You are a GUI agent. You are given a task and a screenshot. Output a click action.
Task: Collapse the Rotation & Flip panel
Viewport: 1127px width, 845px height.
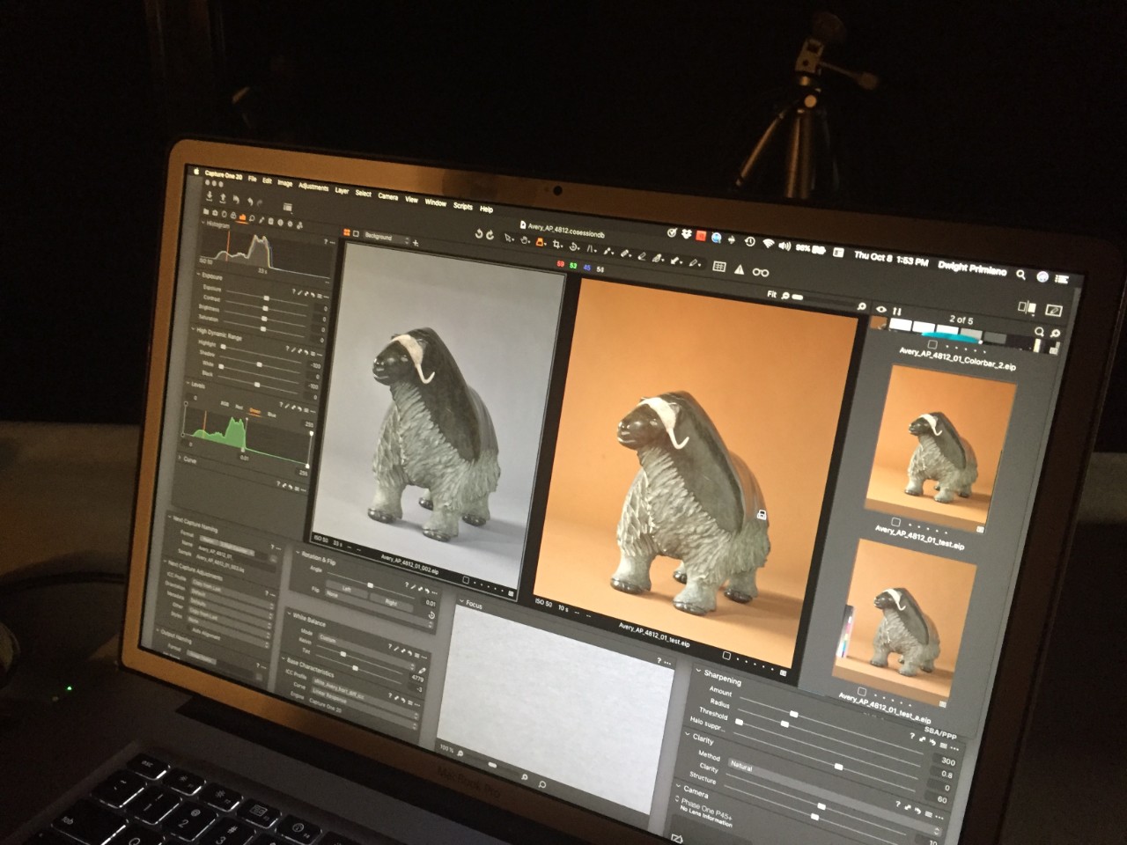[x=298, y=552]
